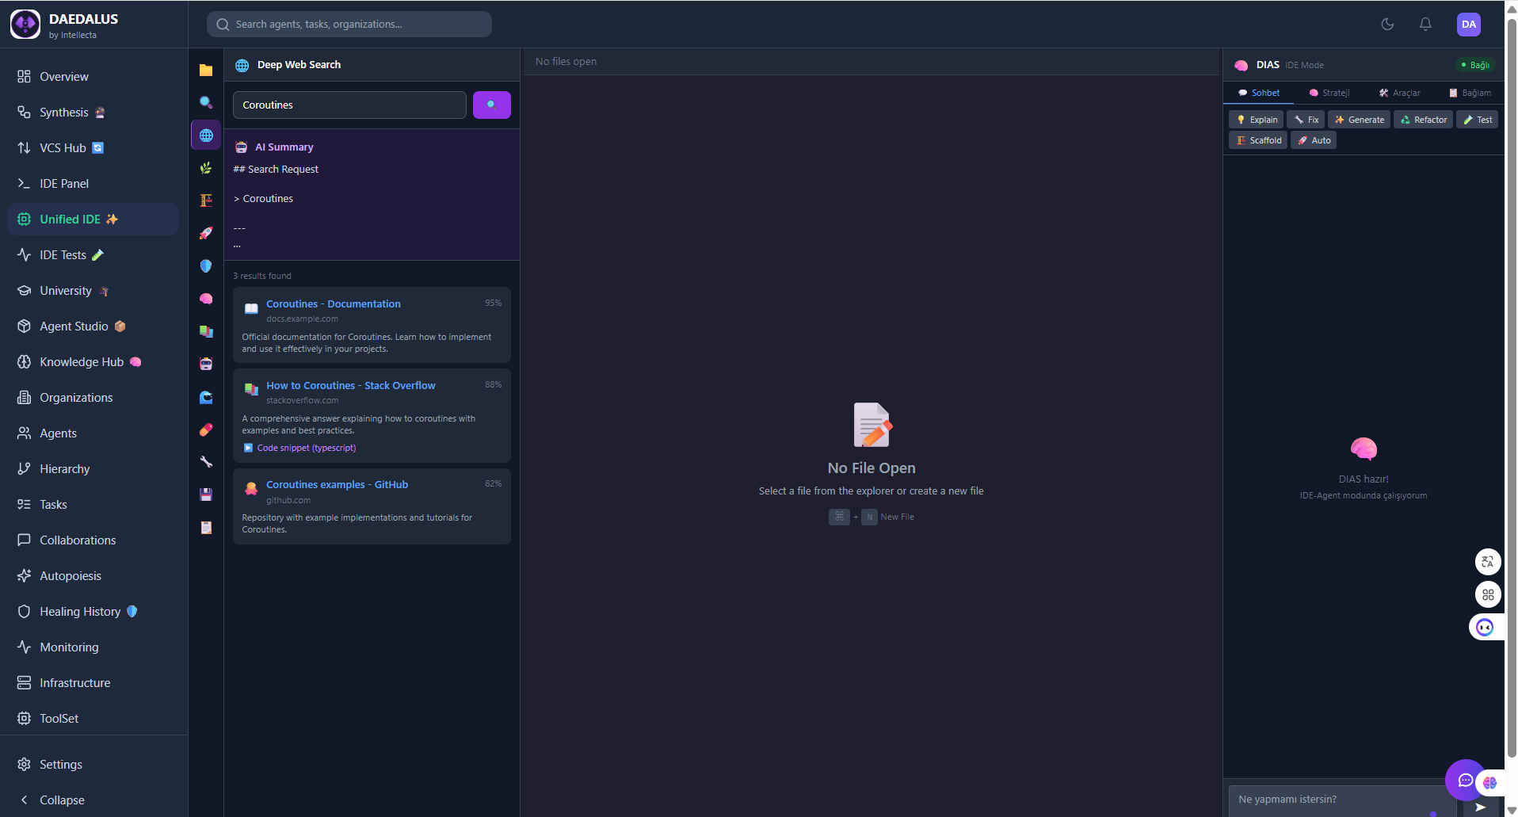Click the floppy disk save icon

pyautogui.click(x=206, y=494)
